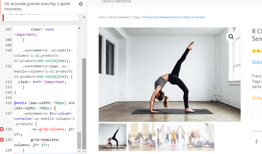
Task: Select the group downward-dog thumbnail
Action: tap(142, 137)
